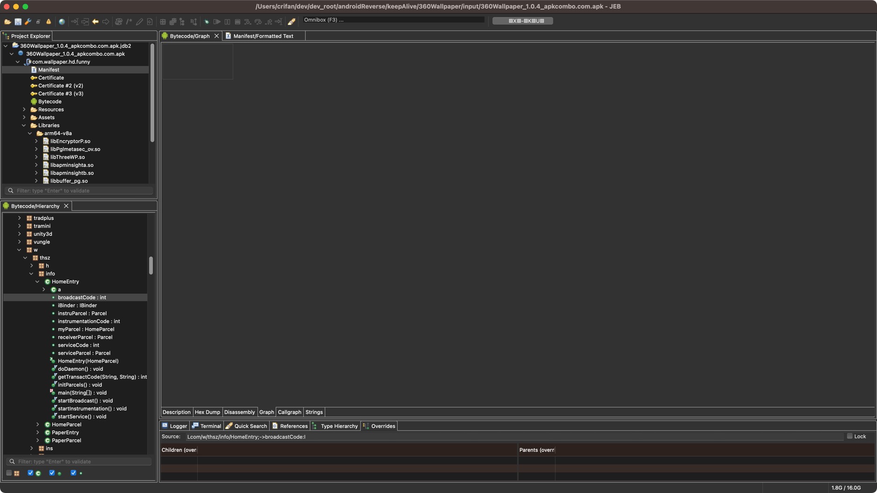The width and height of the screenshot is (877, 493).
Task: Click the step over debugger icon
Action: (258, 21)
